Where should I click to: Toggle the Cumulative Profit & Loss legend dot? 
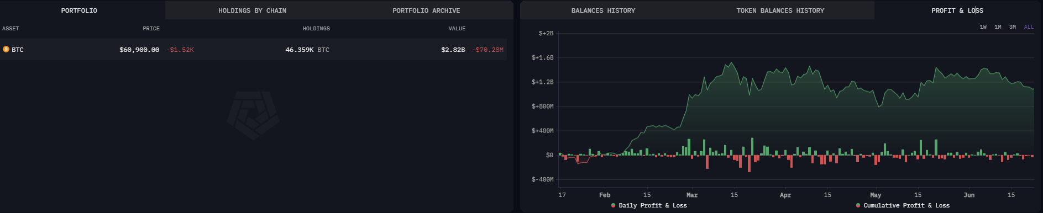tap(858, 205)
